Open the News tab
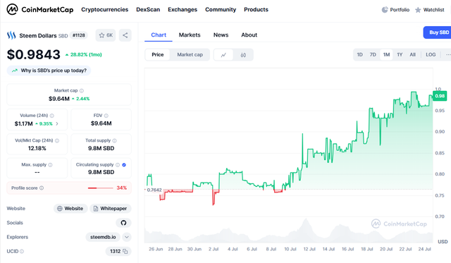The width and height of the screenshot is (451, 263). tap(221, 35)
